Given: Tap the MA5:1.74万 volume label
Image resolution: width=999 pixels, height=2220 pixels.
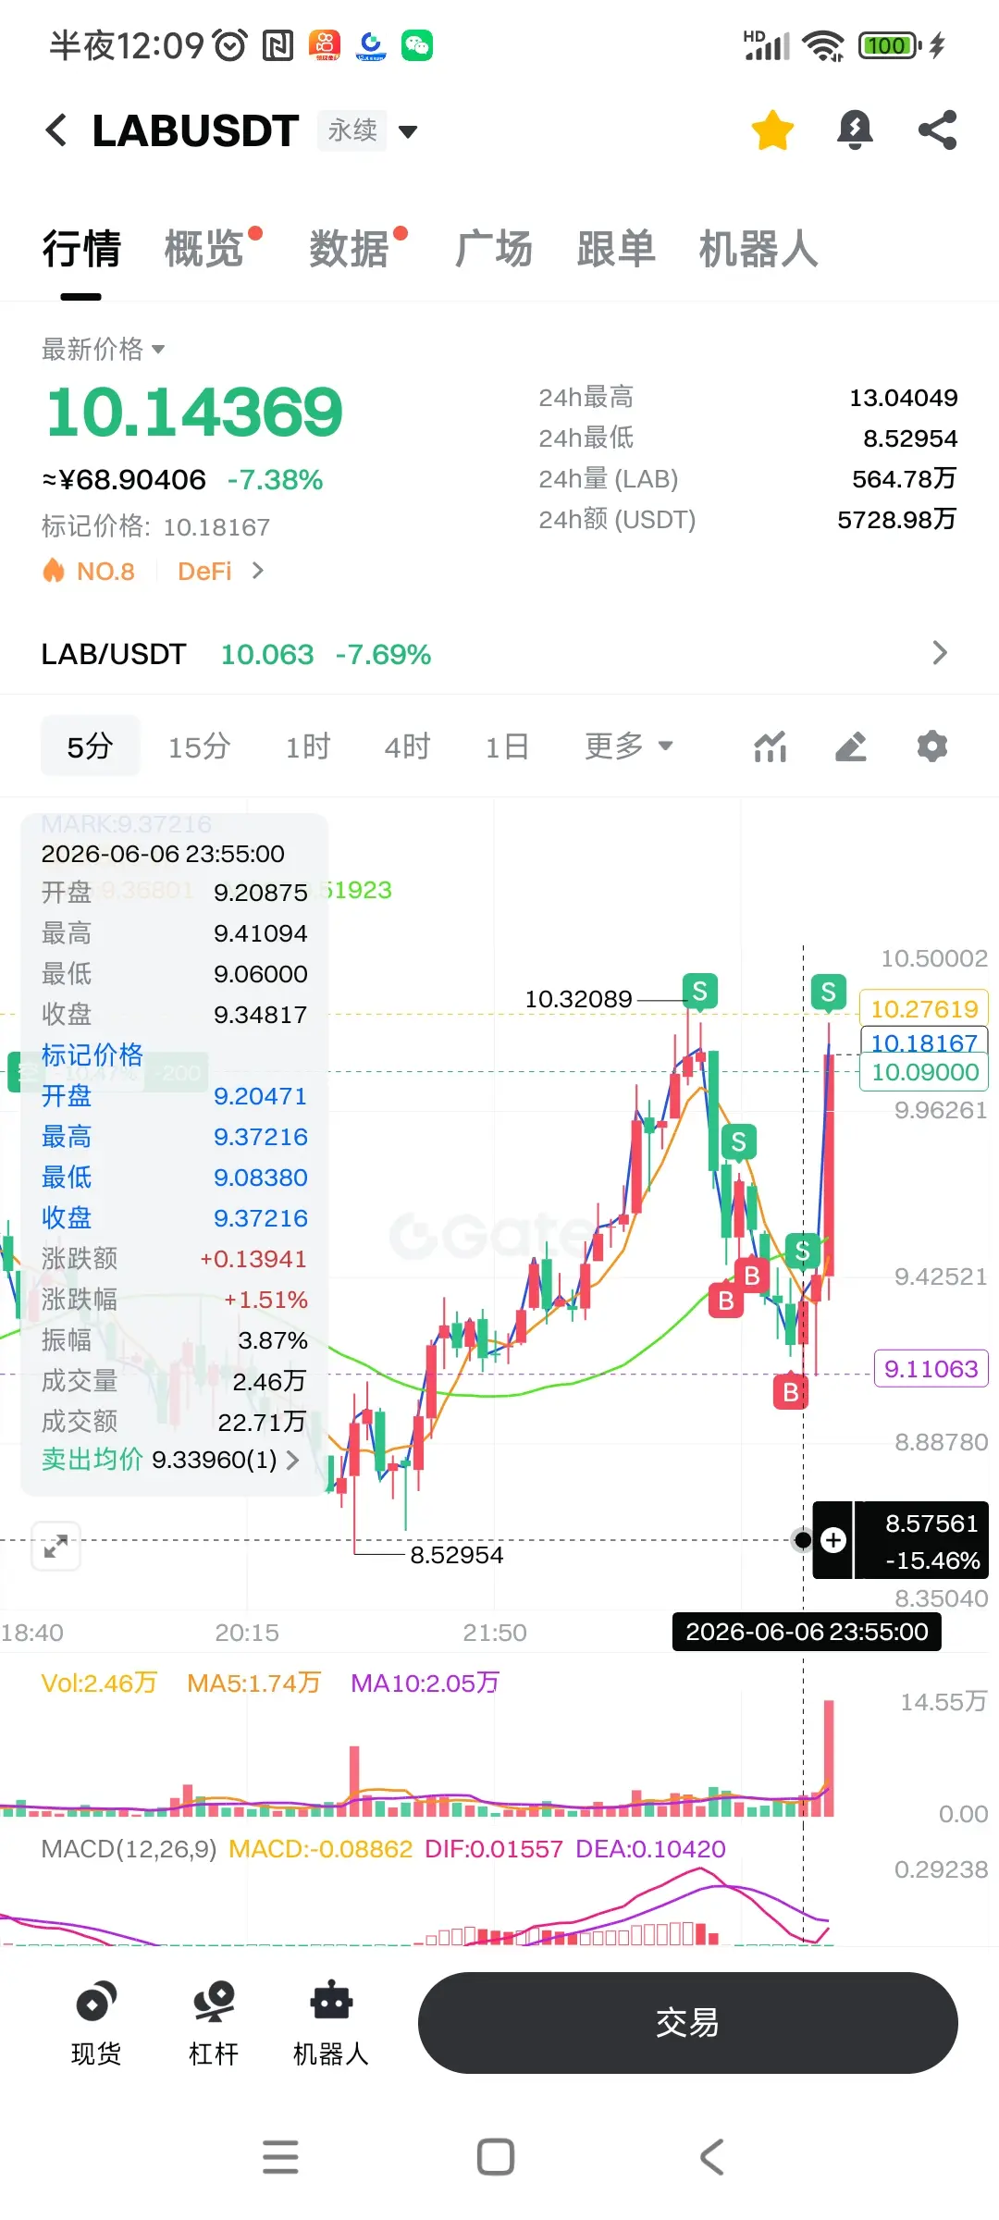Looking at the screenshot, I should pos(253,1683).
